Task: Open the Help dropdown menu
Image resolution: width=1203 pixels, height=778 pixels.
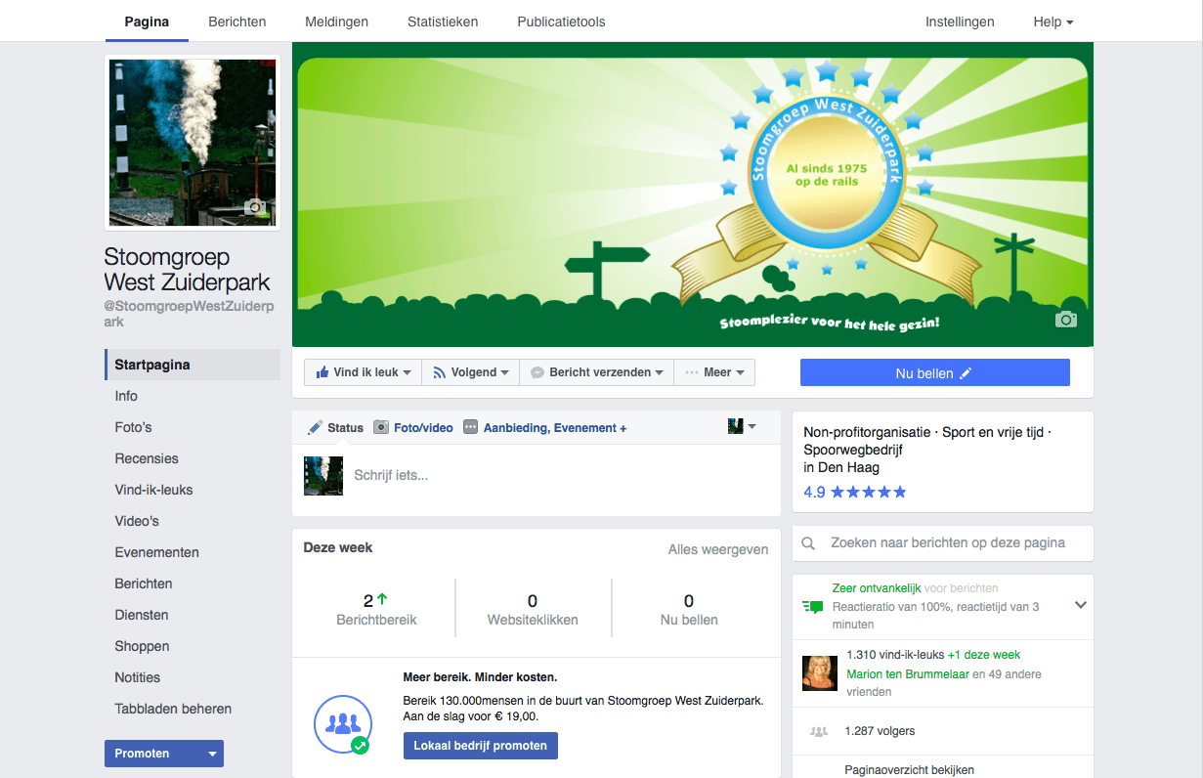Action: [1053, 22]
